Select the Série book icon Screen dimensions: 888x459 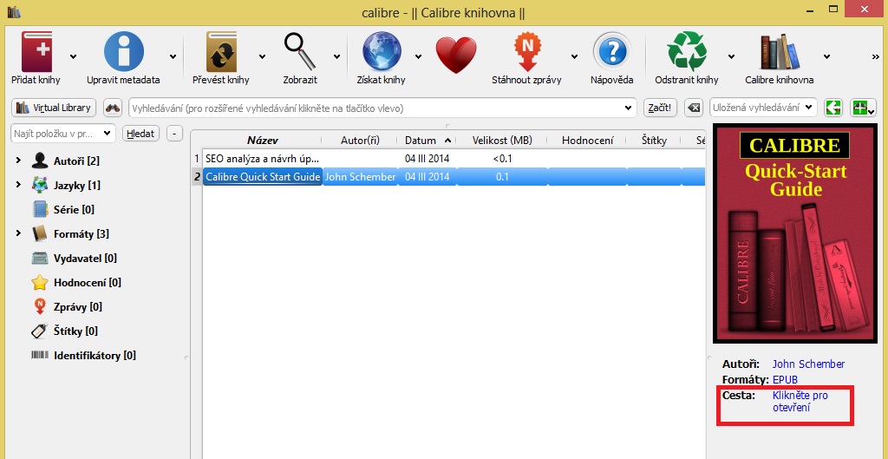40,210
